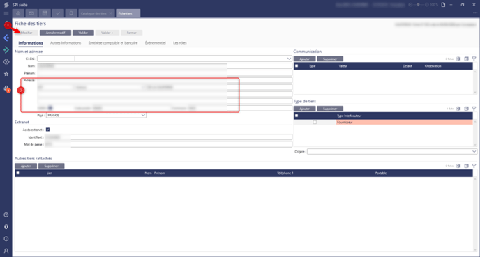This screenshot has height=257, width=480.
Task: Open the Pays FRANCE dropdown
Action: coord(96,115)
